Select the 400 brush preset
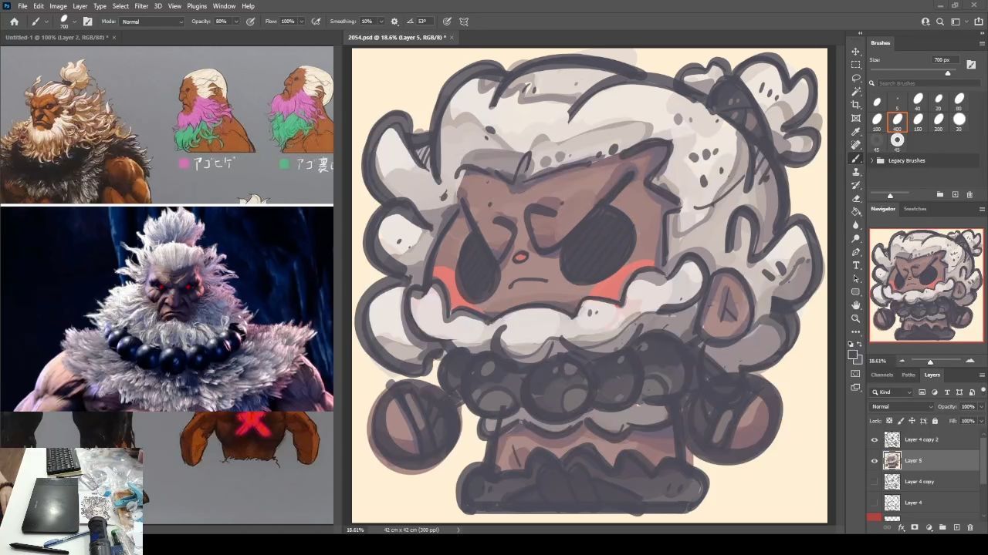Image resolution: width=988 pixels, height=555 pixels. tap(897, 120)
